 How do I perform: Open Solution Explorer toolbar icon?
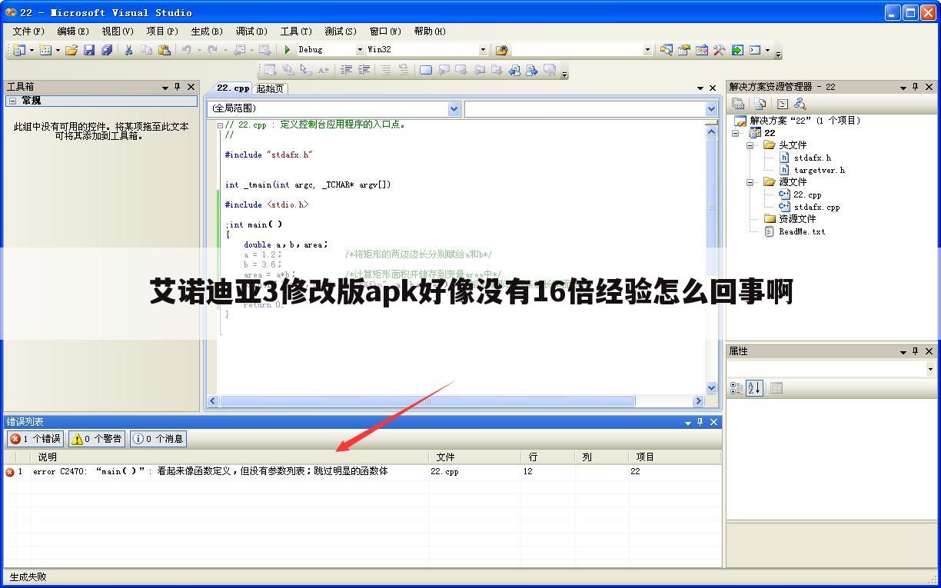pos(667,50)
